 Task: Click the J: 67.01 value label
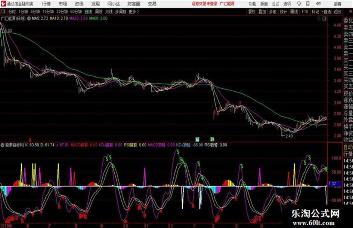(62, 145)
